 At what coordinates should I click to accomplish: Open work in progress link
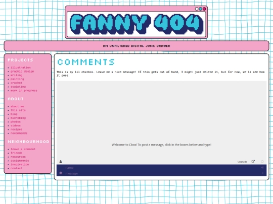pyautogui.click(x=24, y=90)
